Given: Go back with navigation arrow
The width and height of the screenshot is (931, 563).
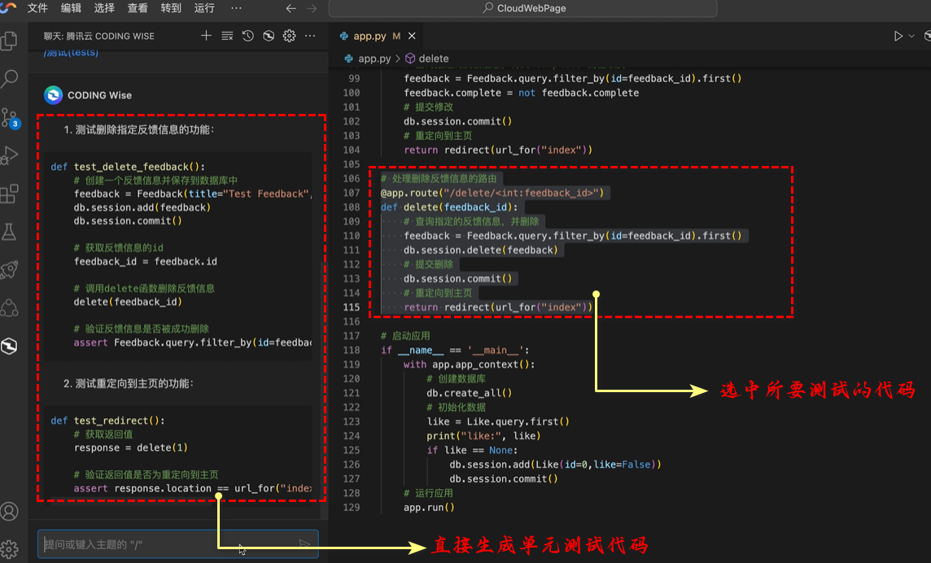Looking at the screenshot, I should click(x=291, y=8).
